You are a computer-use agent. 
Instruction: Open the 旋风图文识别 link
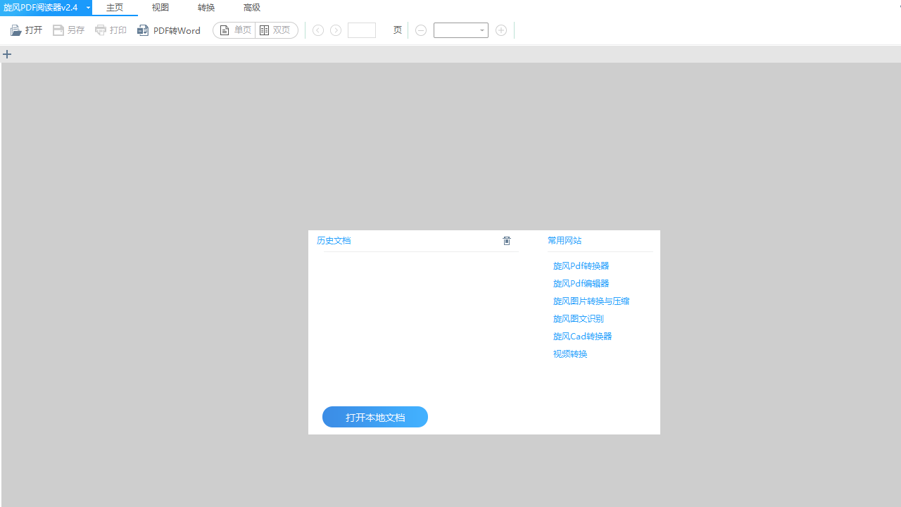click(x=579, y=318)
